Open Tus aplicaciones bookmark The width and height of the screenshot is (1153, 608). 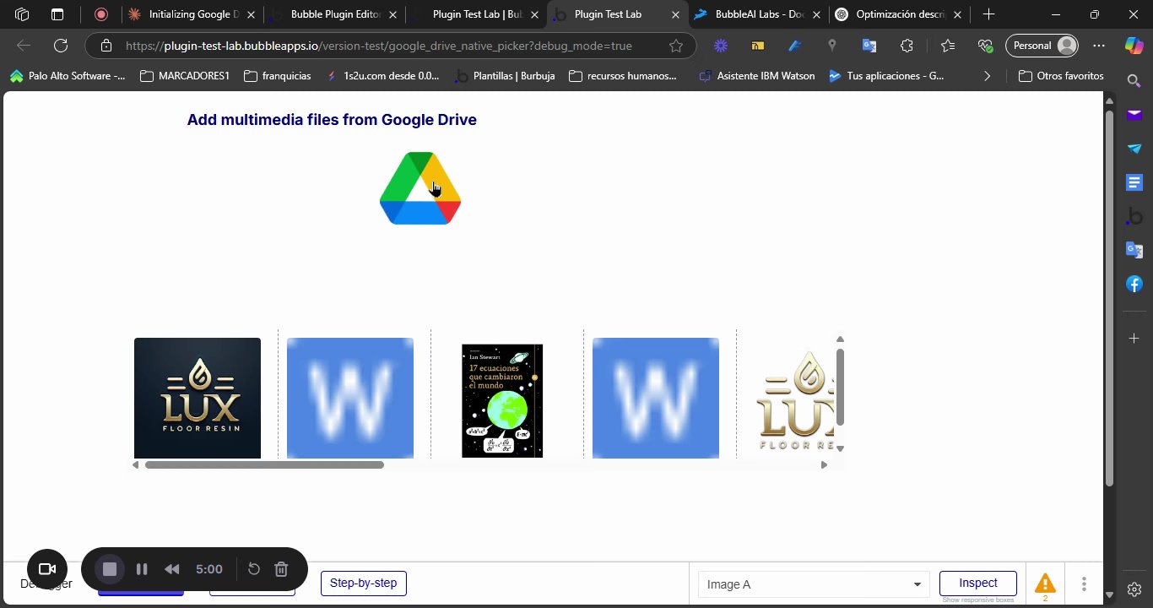pos(886,76)
